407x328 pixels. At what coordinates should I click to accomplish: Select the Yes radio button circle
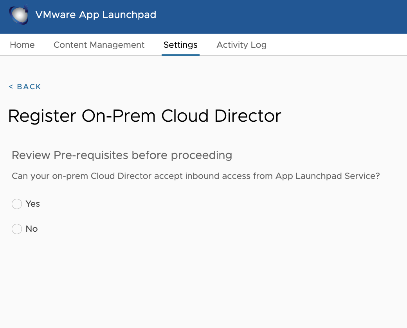[x=17, y=204]
